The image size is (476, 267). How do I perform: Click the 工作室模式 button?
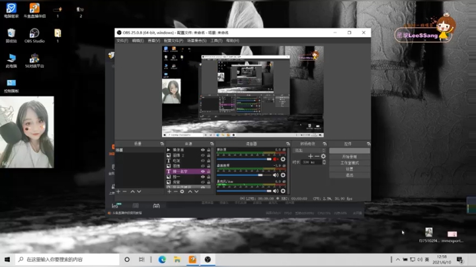(x=350, y=163)
